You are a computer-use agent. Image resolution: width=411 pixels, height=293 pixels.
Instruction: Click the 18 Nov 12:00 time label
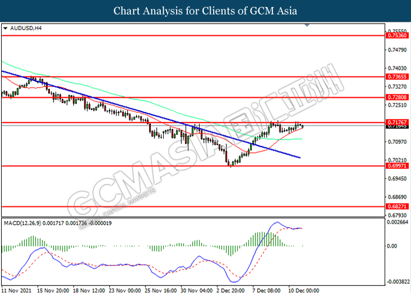pos(89,290)
